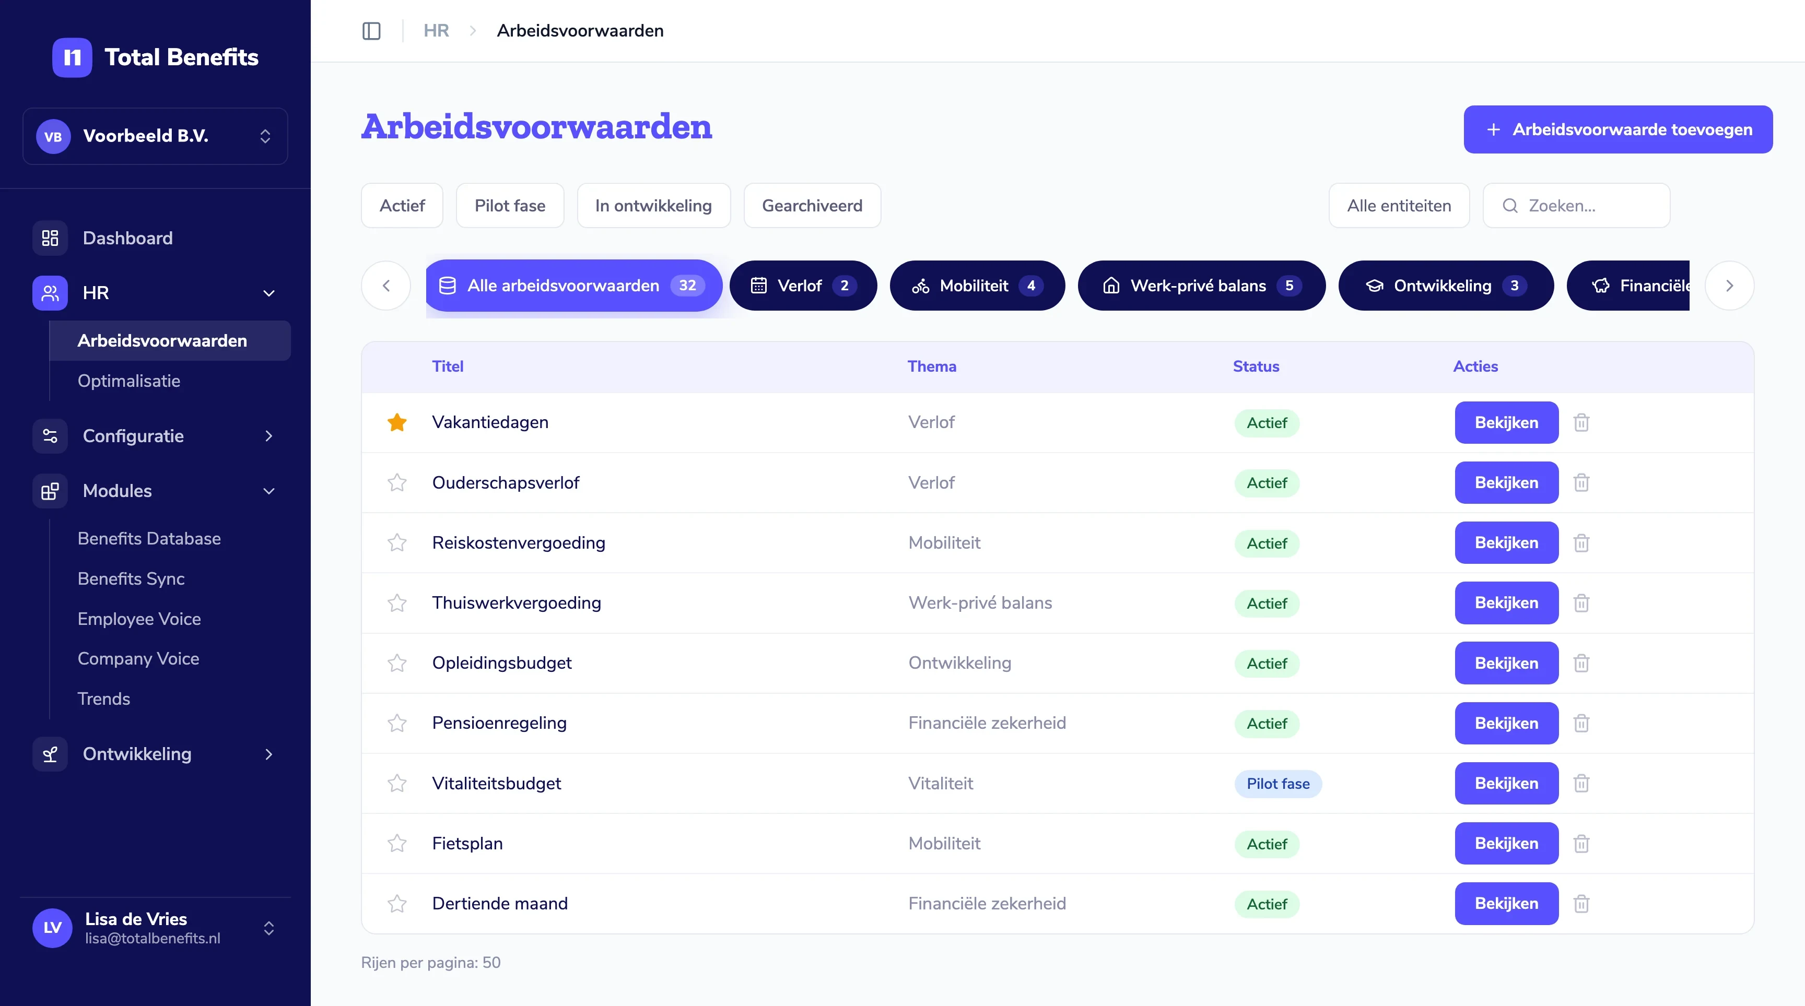1805x1006 pixels.
Task: Change Rijen per pagina setting
Action: click(x=430, y=963)
